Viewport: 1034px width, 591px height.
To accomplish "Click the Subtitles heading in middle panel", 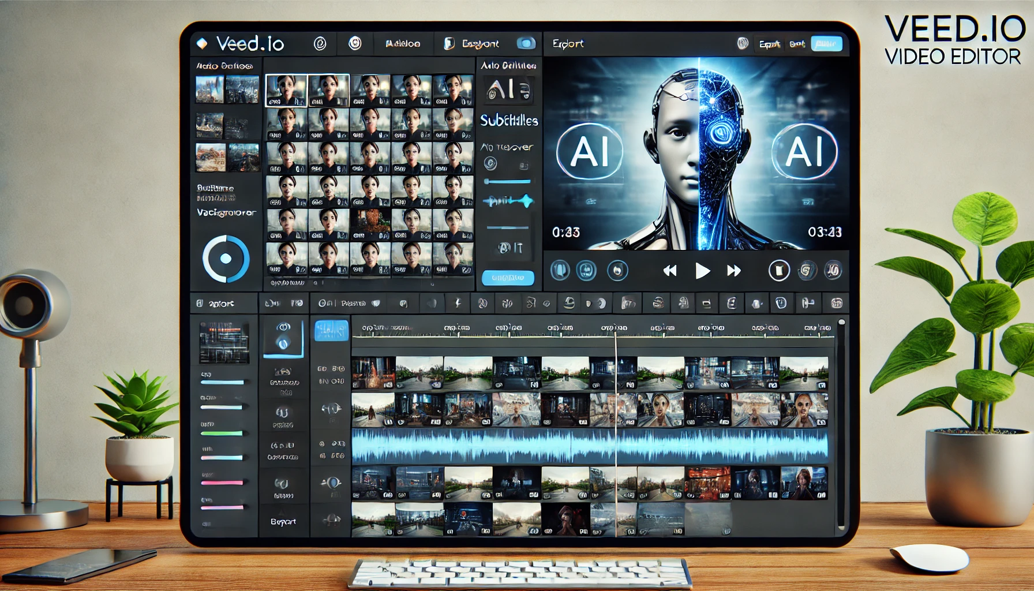I will (x=509, y=120).
